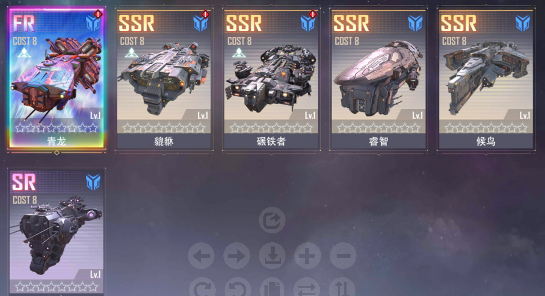
Task: Select the SR rarity ship card
Action: click(57, 232)
